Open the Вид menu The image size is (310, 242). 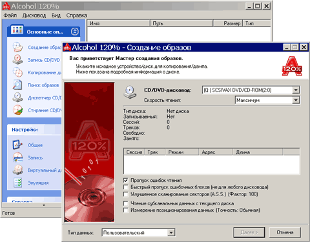tap(56, 15)
